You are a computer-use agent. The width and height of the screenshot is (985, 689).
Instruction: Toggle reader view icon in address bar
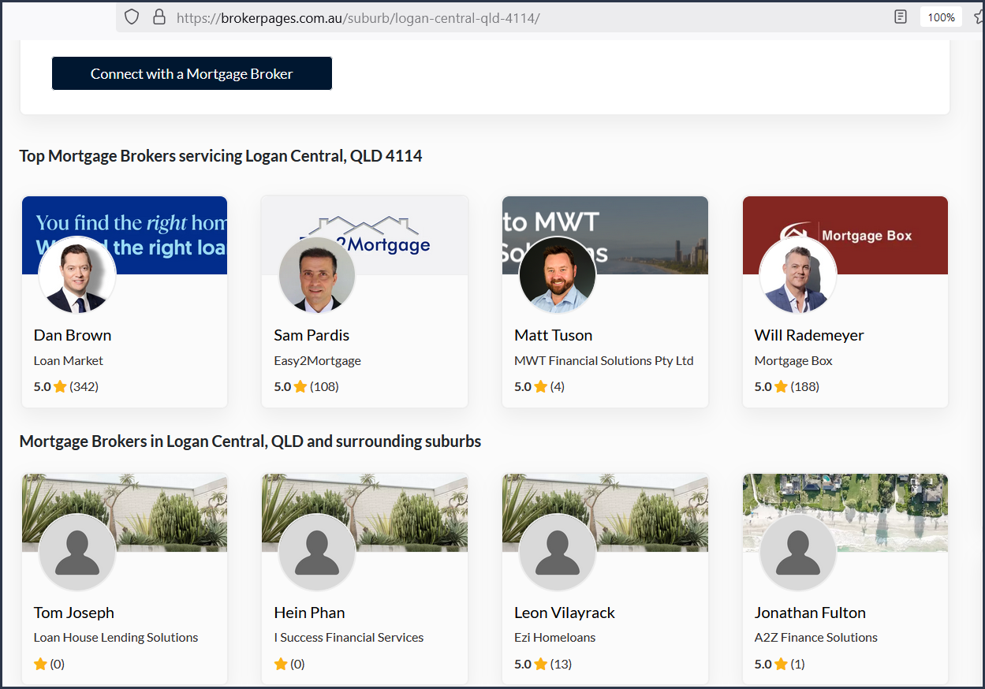pyautogui.click(x=900, y=17)
